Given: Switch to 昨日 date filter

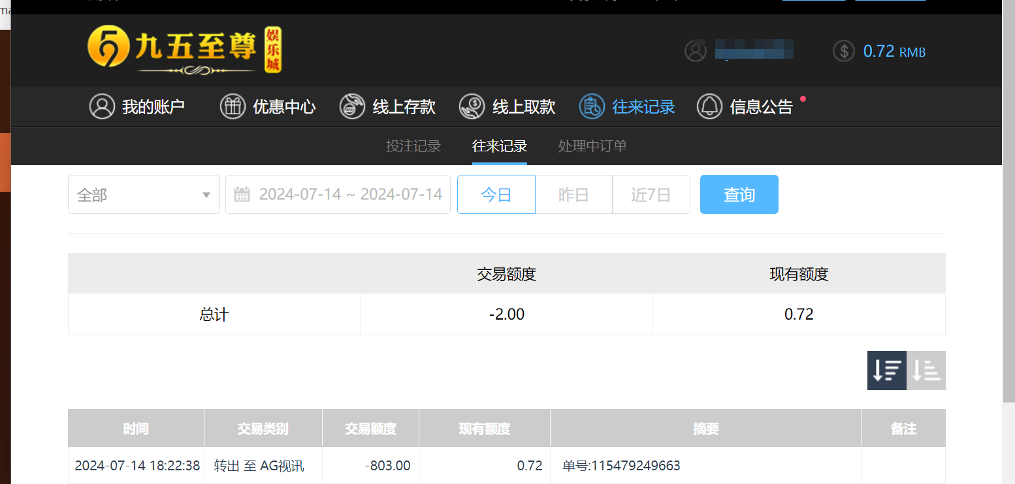Looking at the screenshot, I should pyautogui.click(x=573, y=194).
